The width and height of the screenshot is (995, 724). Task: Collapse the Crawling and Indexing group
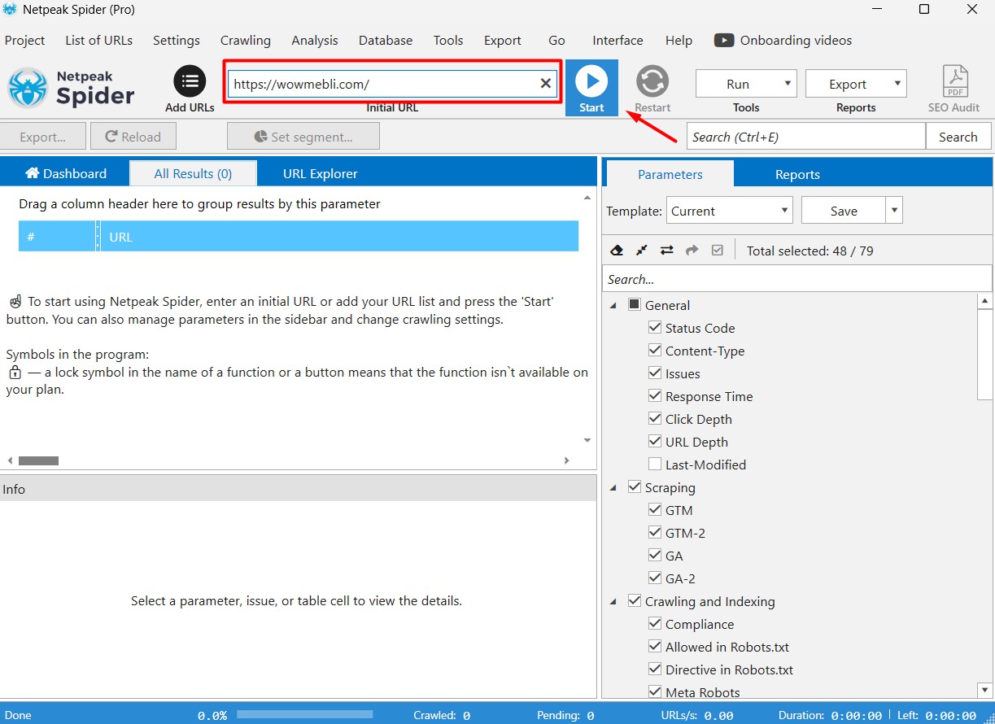tap(614, 601)
